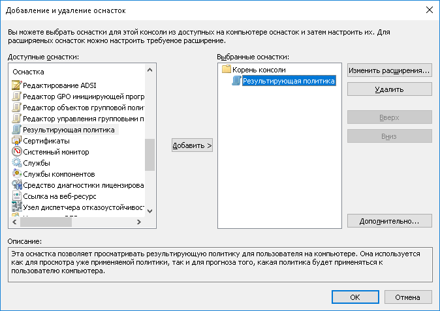
Task: Select the Системный монитор icon
Action: pos(17,152)
